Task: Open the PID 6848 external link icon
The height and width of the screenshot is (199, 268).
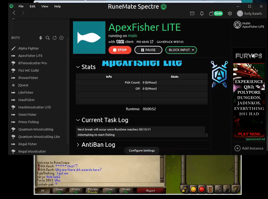Action: 152,42
